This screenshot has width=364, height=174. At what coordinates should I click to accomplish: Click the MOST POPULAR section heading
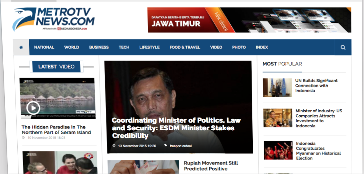(x=282, y=64)
